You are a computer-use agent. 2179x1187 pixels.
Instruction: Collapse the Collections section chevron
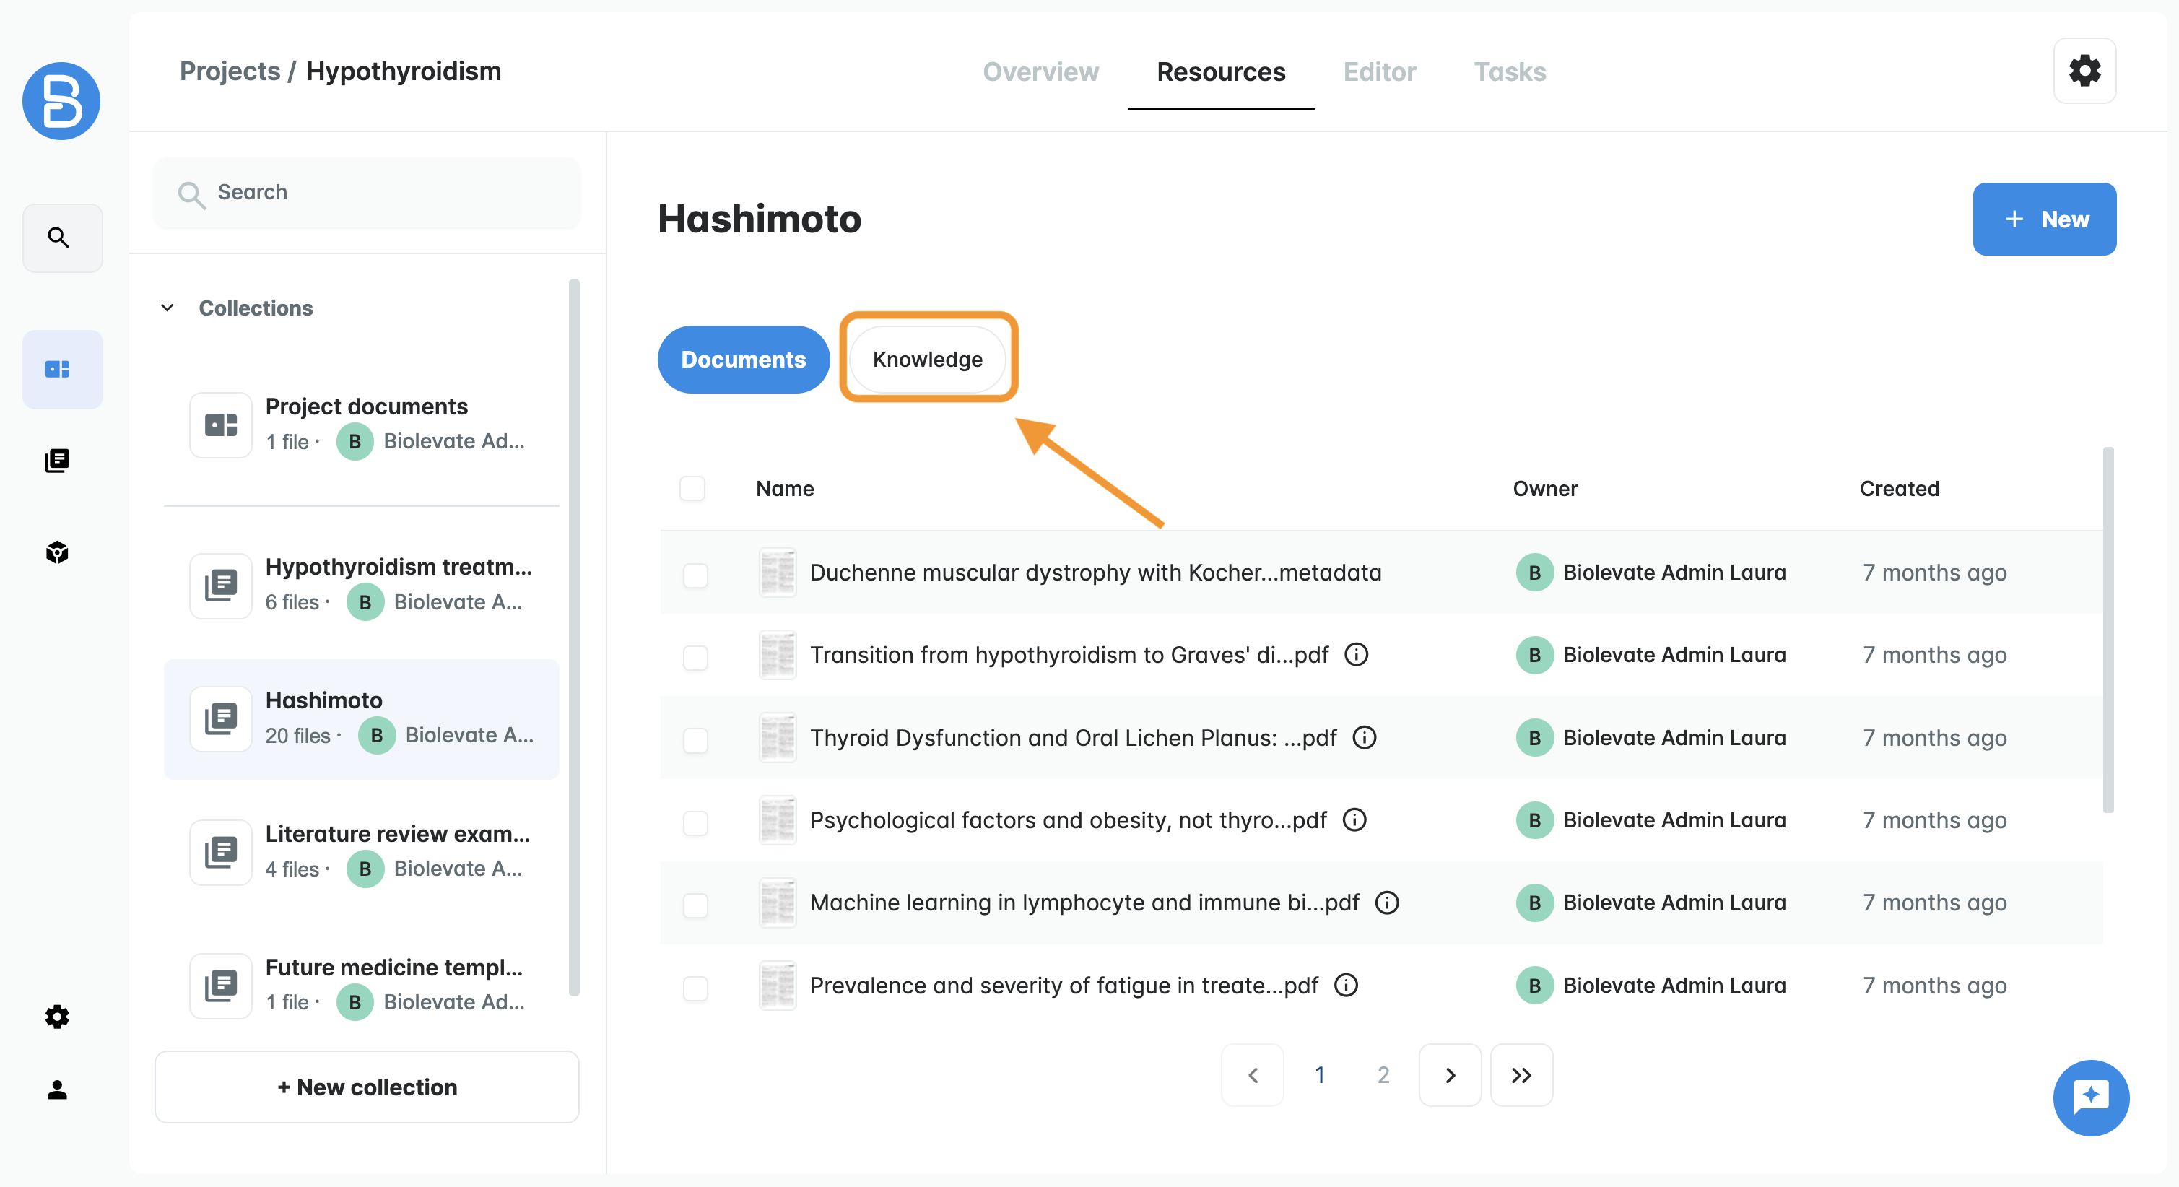168,308
